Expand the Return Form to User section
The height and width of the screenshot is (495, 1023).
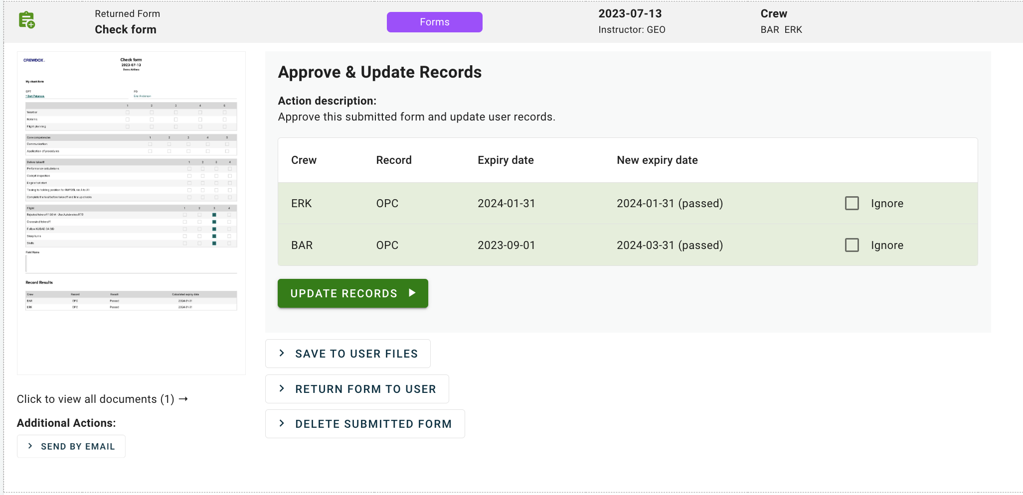pyautogui.click(x=357, y=389)
